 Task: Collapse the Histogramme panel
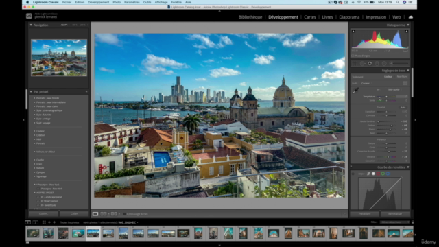click(x=408, y=25)
